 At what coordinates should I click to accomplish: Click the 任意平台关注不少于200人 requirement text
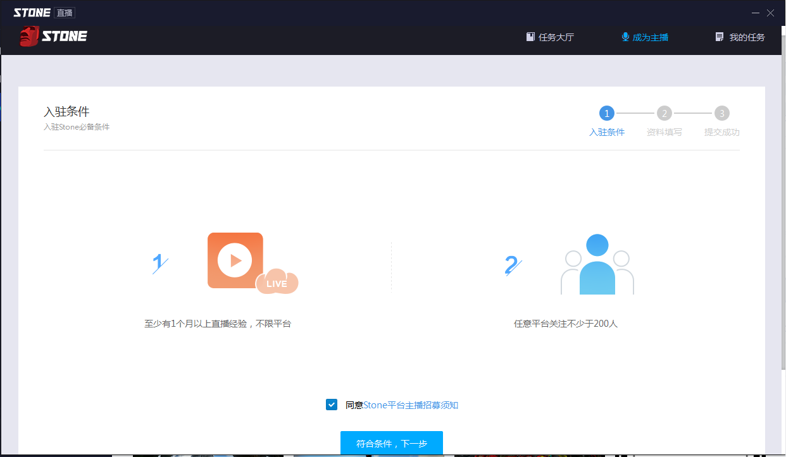[x=565, y=324]
